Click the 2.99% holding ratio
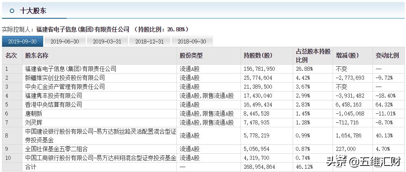 pyautogui.click(x=303, y=96)
